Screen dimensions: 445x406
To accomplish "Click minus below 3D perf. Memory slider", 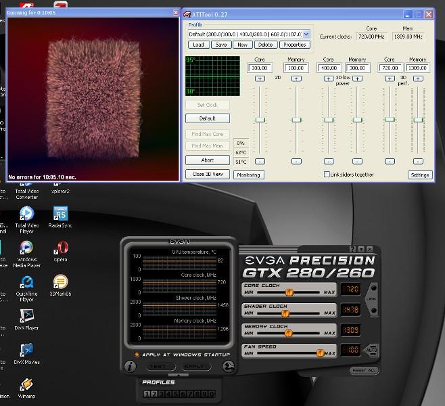I will pyautogui.click(x=418, y=161).
